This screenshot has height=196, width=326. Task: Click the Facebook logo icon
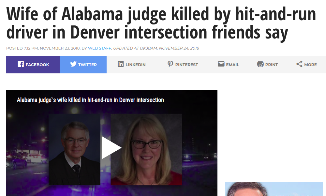point(21,64)
